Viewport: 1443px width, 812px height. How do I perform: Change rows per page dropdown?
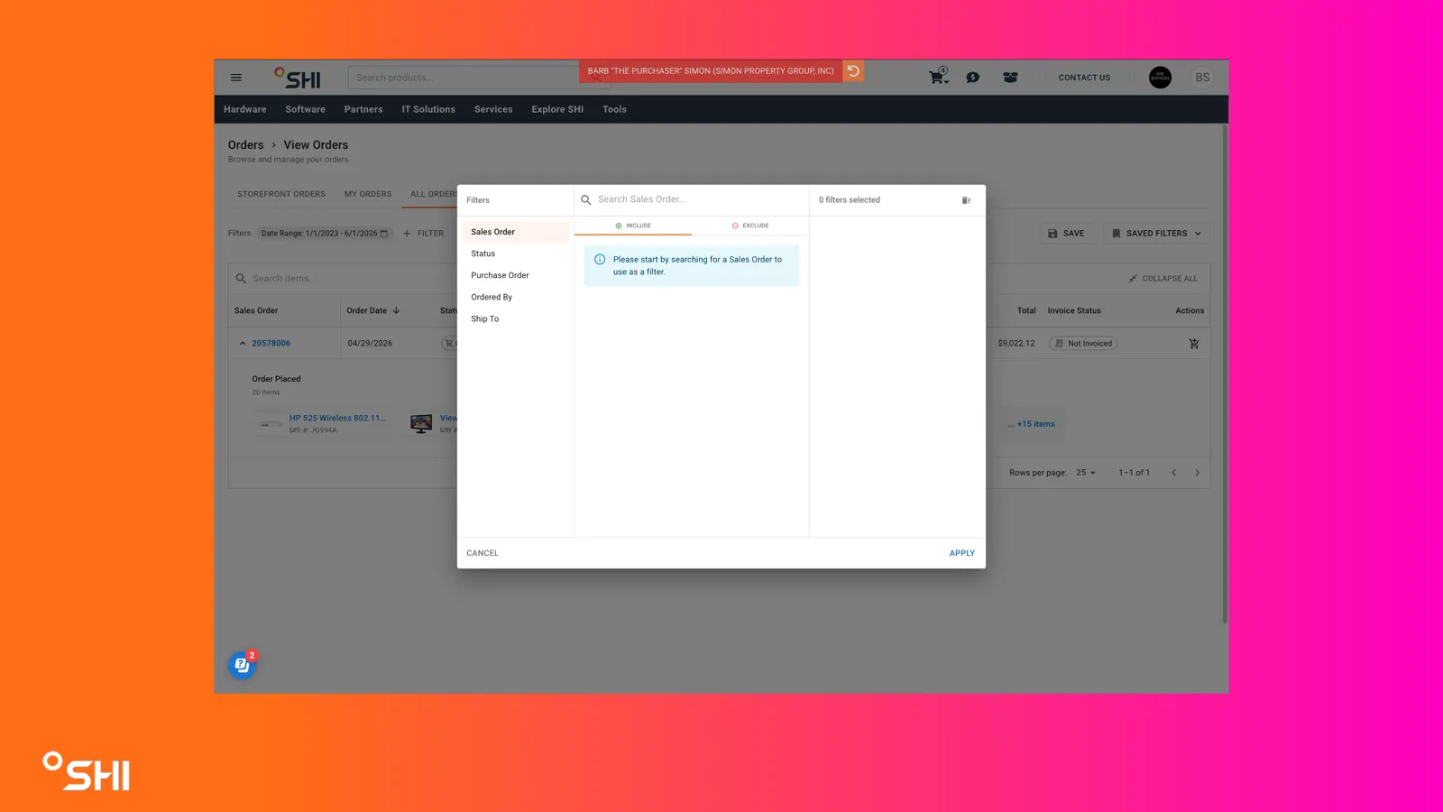[x=1086, y=473]
